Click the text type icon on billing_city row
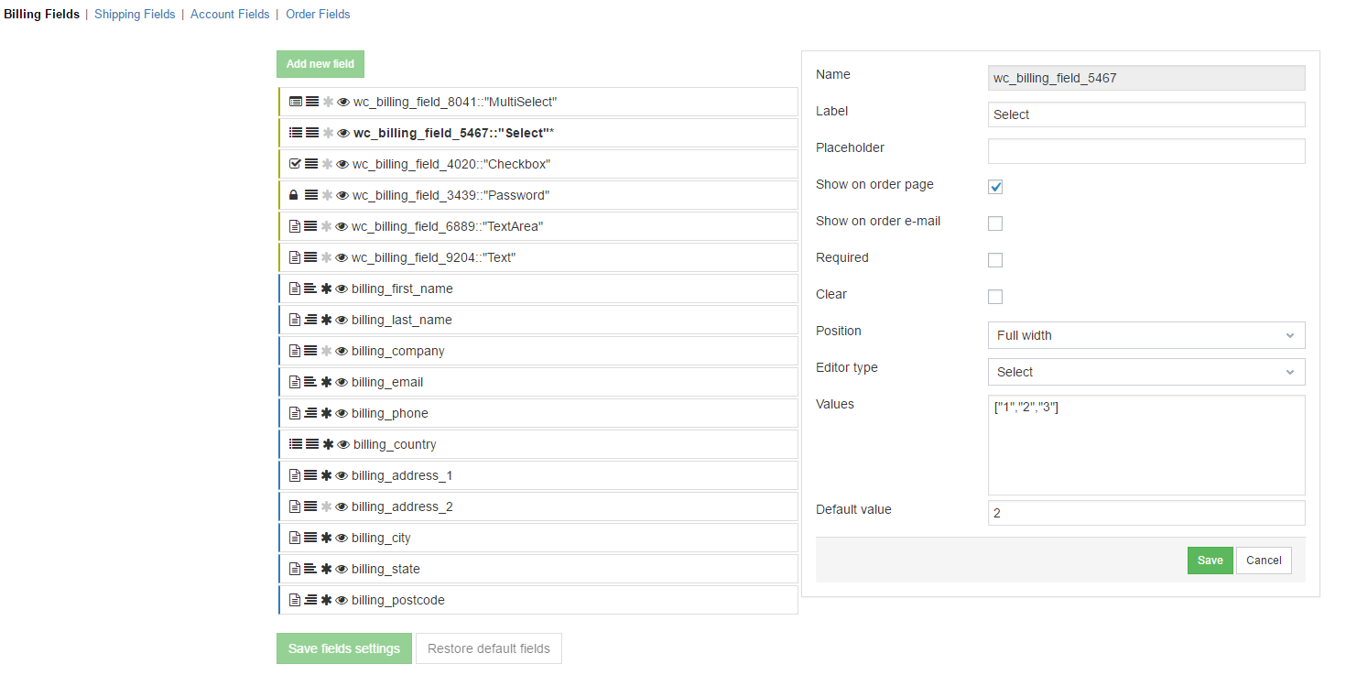This screenshot has height=675, width=1346. (295, 538)
